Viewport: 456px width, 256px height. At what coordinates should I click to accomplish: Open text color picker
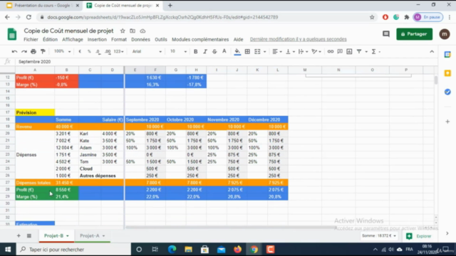pos(224,51)
